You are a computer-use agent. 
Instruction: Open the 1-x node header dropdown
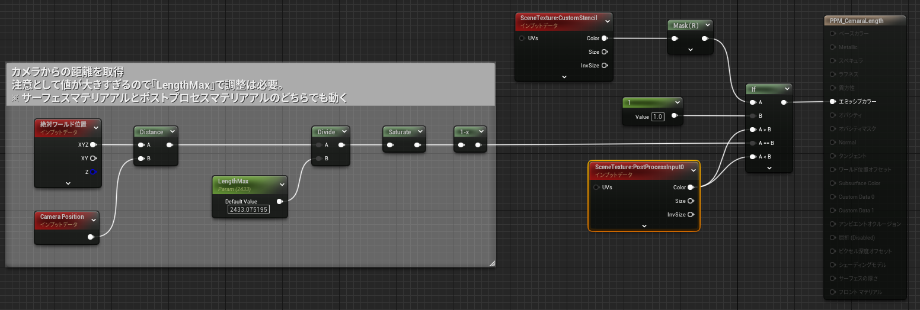click(x=481, y=131)
